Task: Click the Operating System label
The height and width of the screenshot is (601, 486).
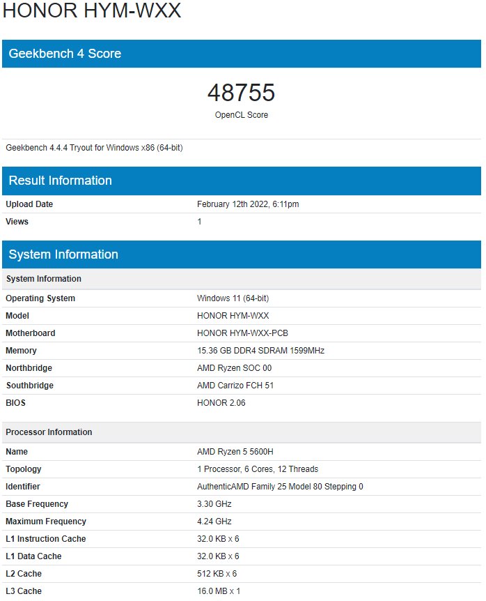Action: pyautogui.click(x=40, y=298)
